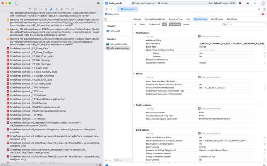Switch to the Info tab
Screen dimensions: 267x166
(188, 19)
